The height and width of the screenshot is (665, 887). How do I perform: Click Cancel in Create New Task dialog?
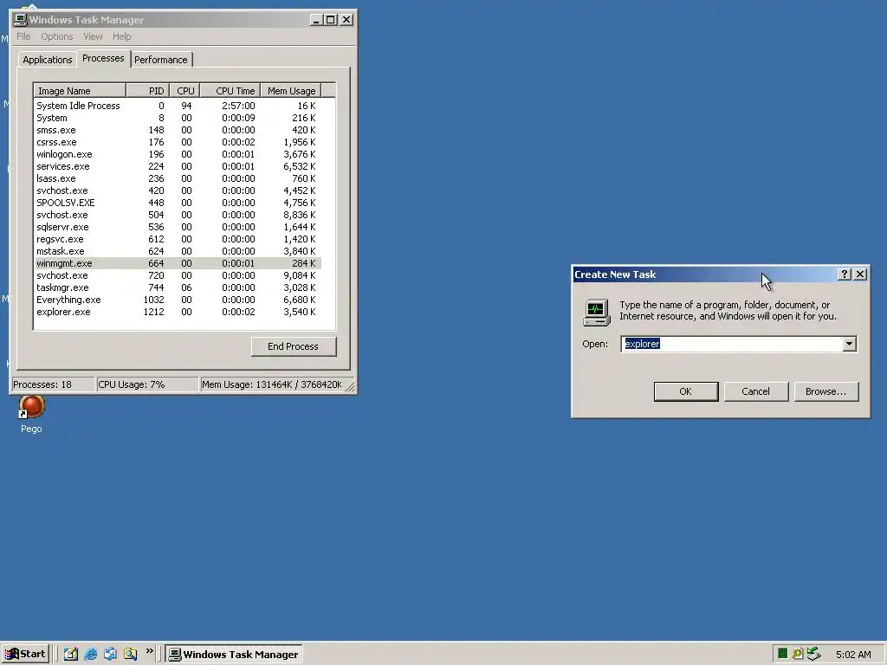tap(755, 391)
